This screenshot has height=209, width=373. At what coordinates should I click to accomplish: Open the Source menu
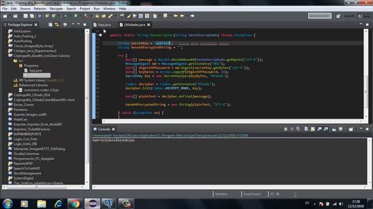point(25,9)
